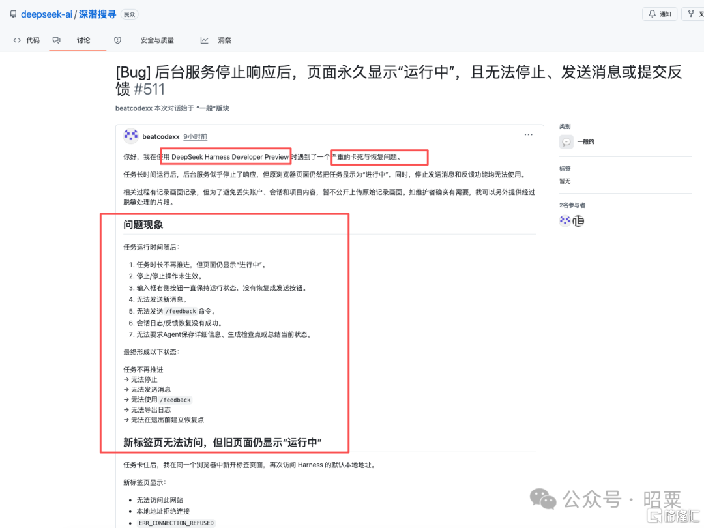Click beatcodexx's pixel avatar in the post
704x528 pixels.
[x=130, y=136]
